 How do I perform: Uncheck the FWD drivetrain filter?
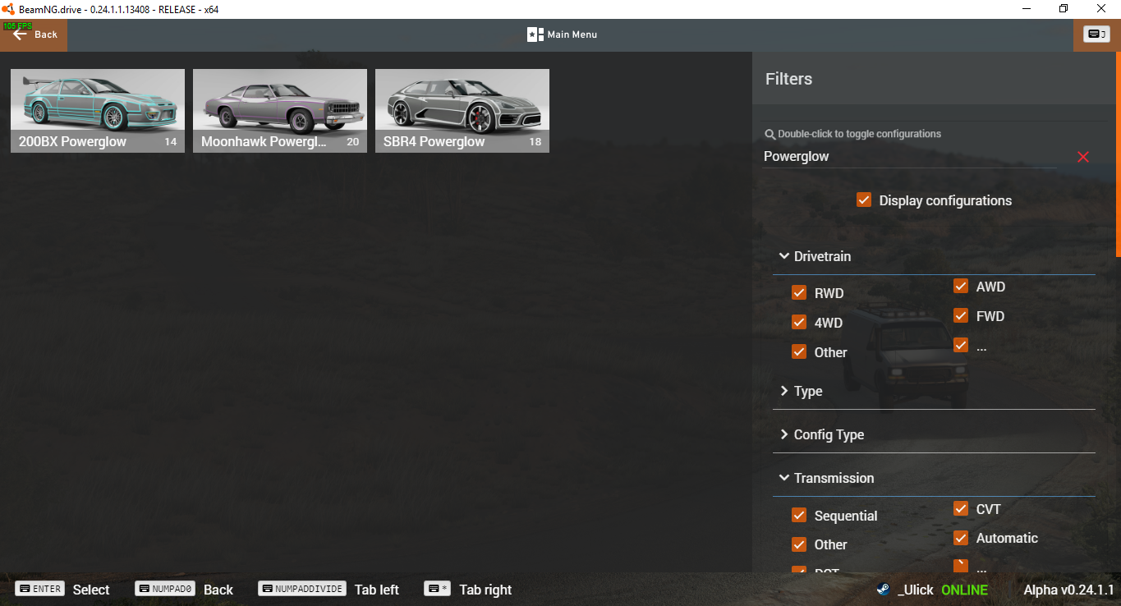tap(961, 315)
